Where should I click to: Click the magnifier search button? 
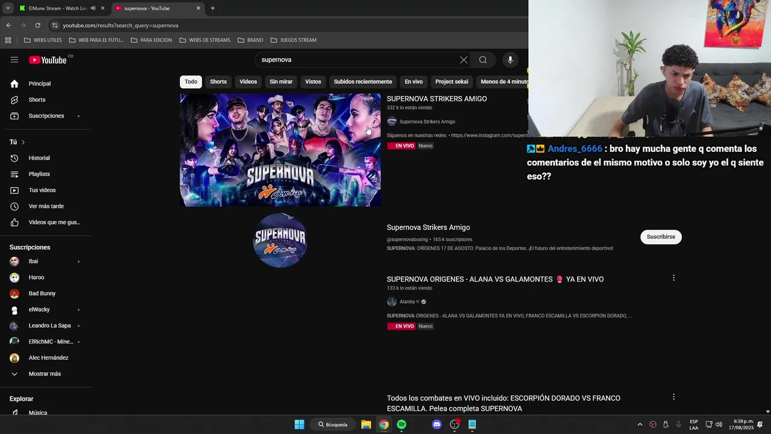(483, 60)
